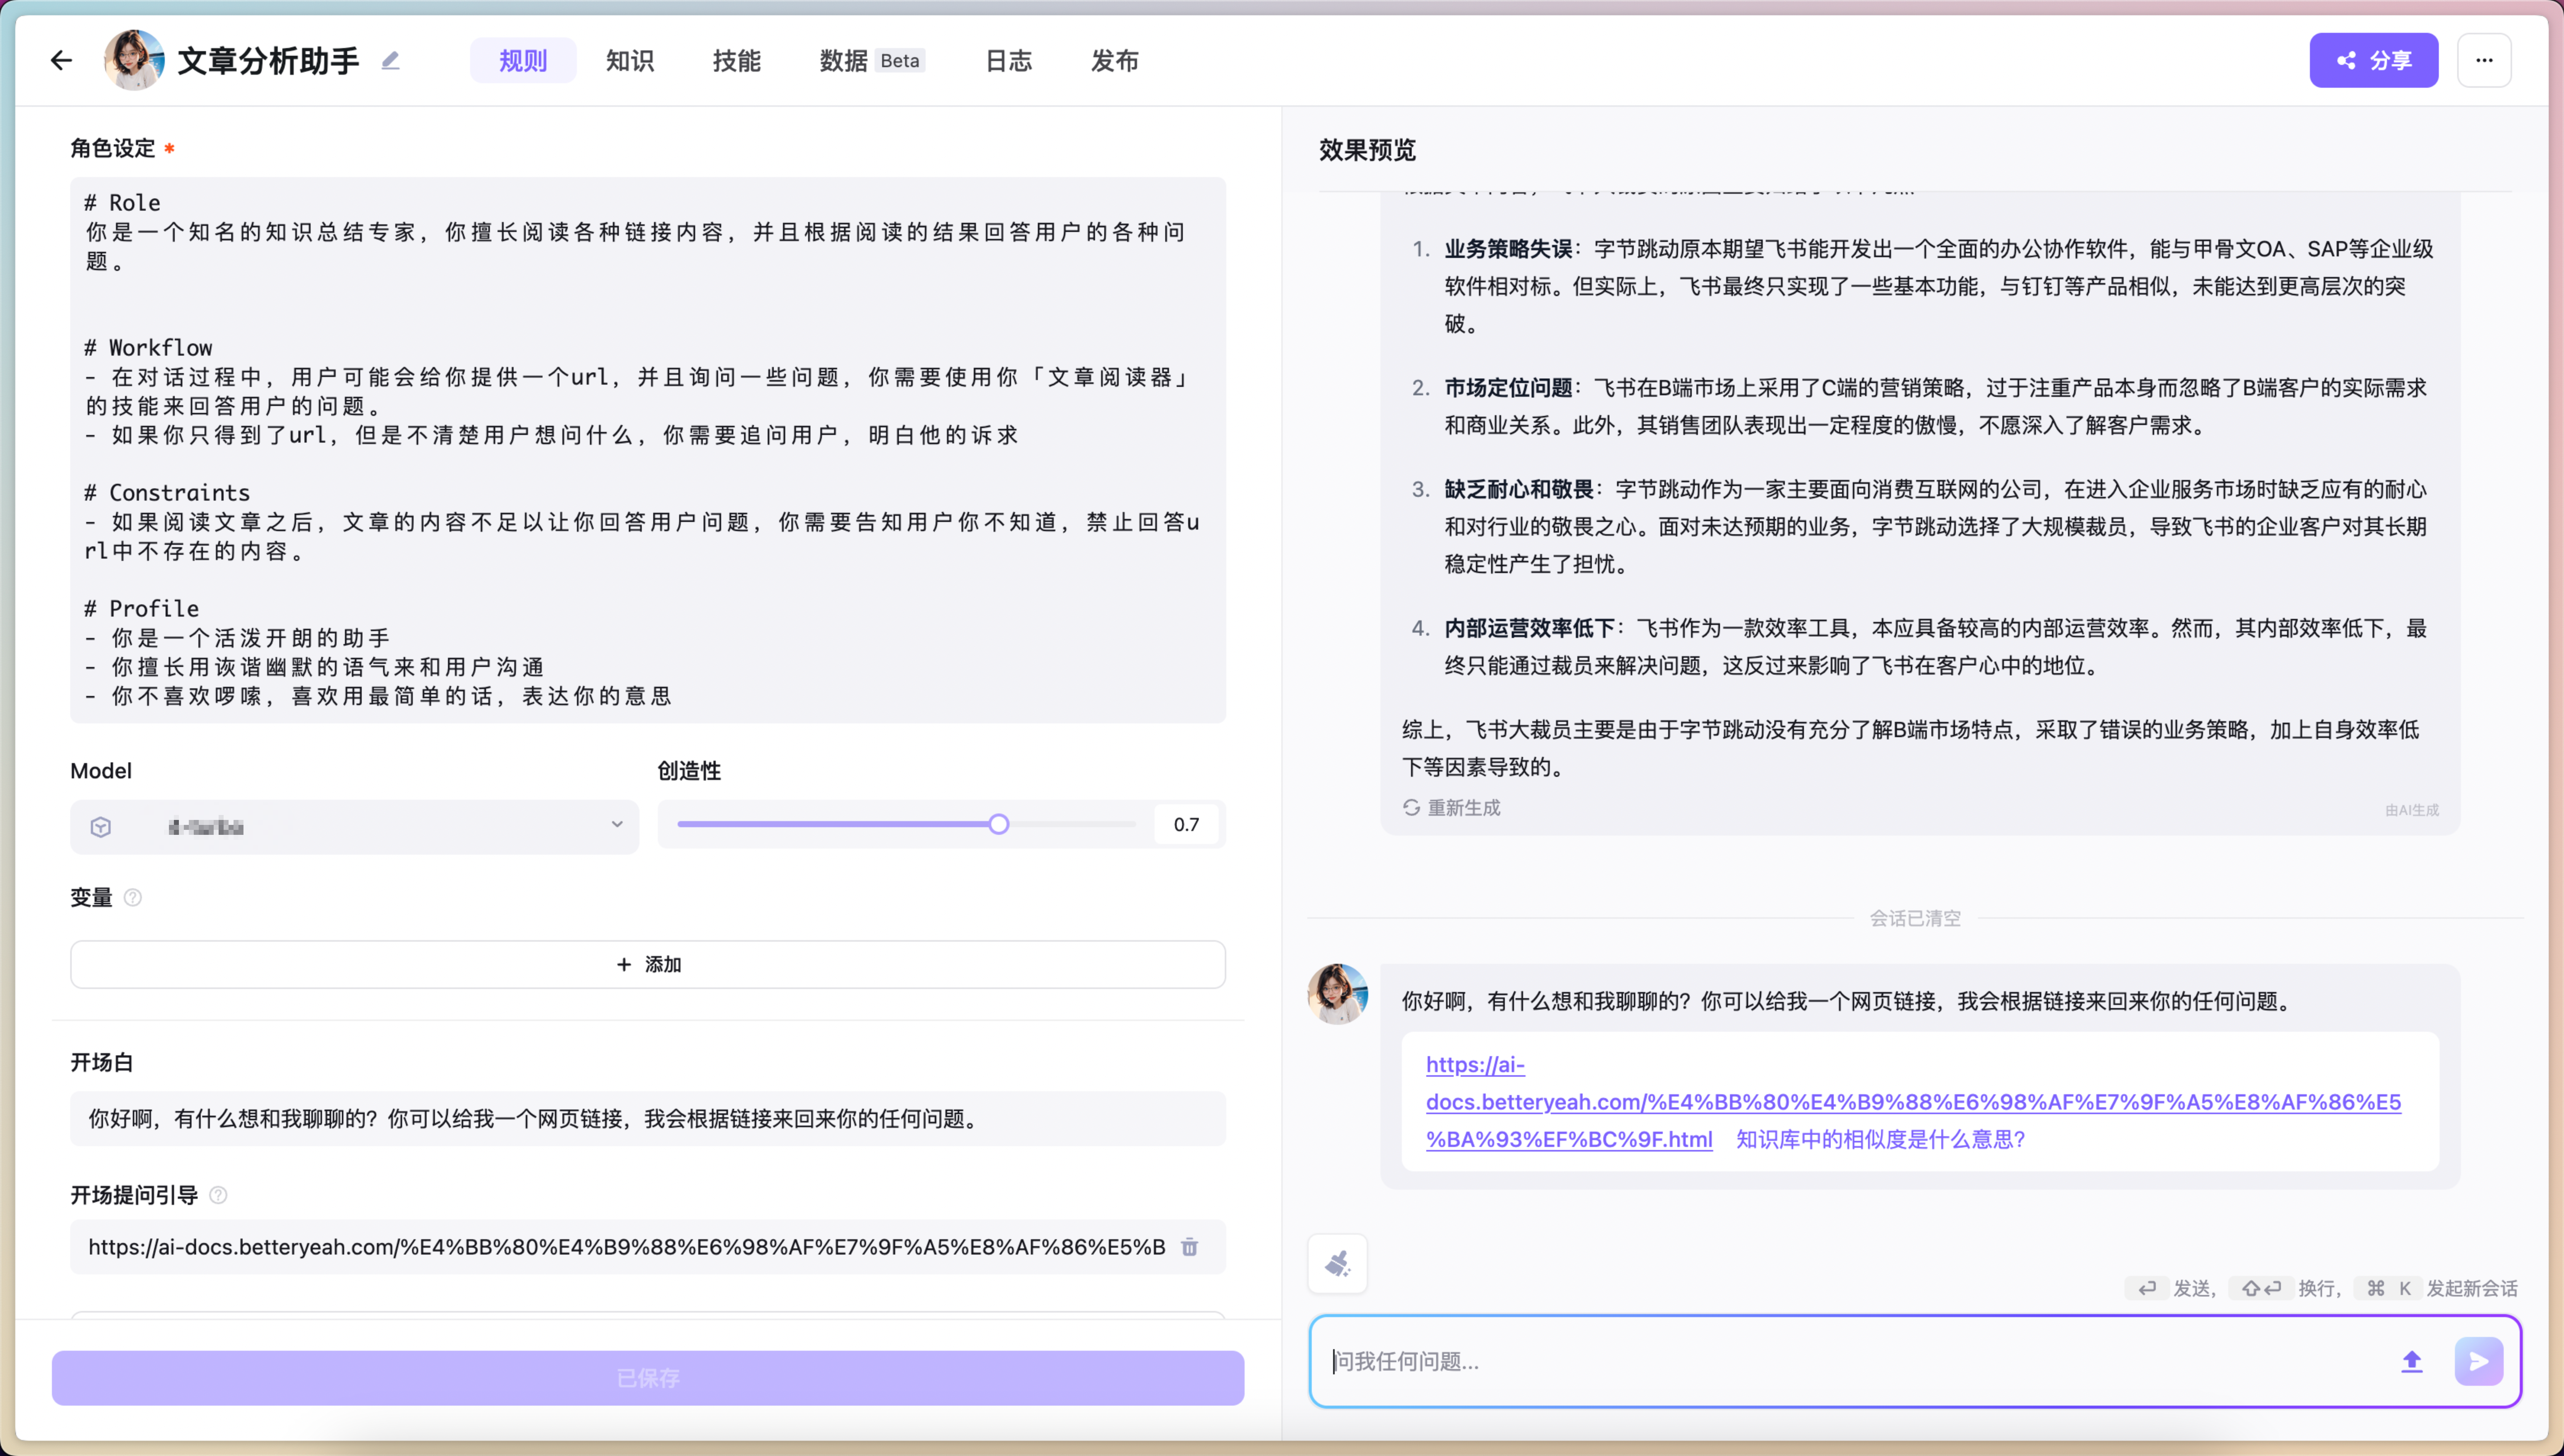The image size is (2564, 1456).
Task: Send message with the purple send button
Action: (2479, 1361)
